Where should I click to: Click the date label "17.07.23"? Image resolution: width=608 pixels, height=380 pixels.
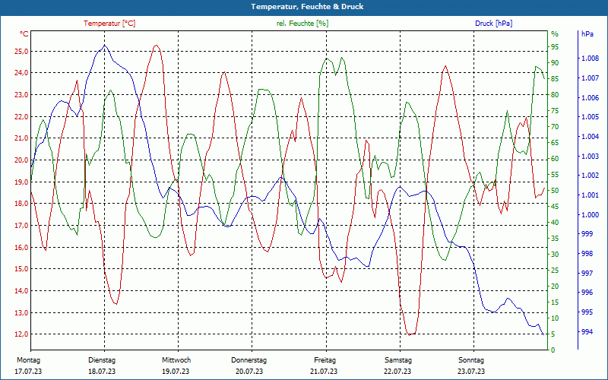(x=28, y=372)
